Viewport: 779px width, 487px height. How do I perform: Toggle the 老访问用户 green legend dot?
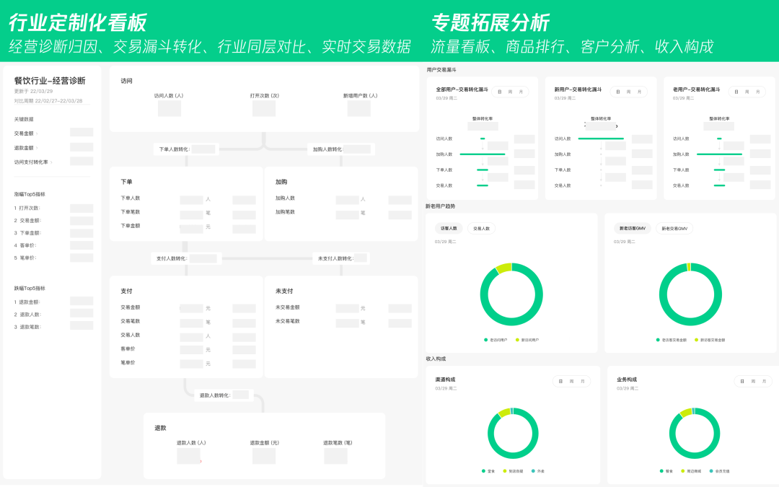(x=486, y=340)
